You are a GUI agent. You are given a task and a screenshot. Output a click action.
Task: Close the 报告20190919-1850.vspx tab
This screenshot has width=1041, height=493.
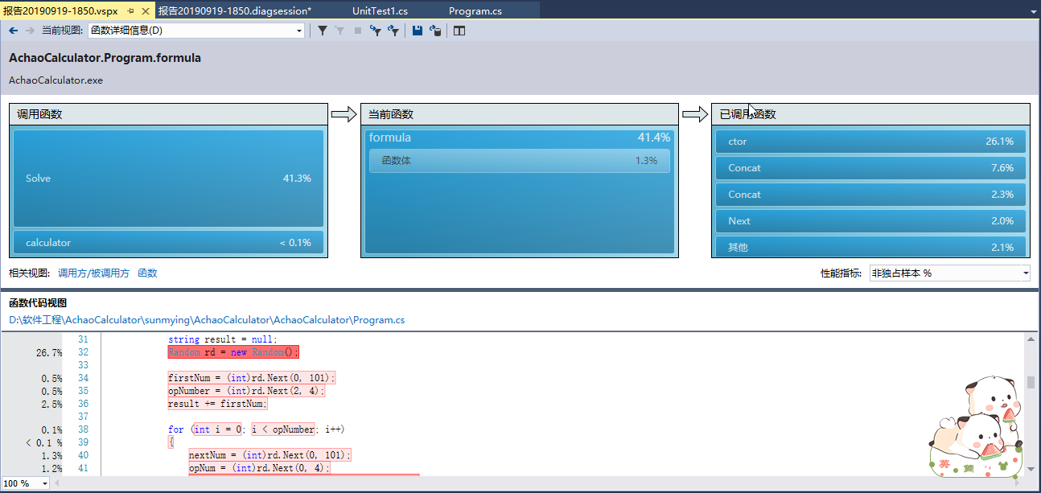[x=146, y=11]
